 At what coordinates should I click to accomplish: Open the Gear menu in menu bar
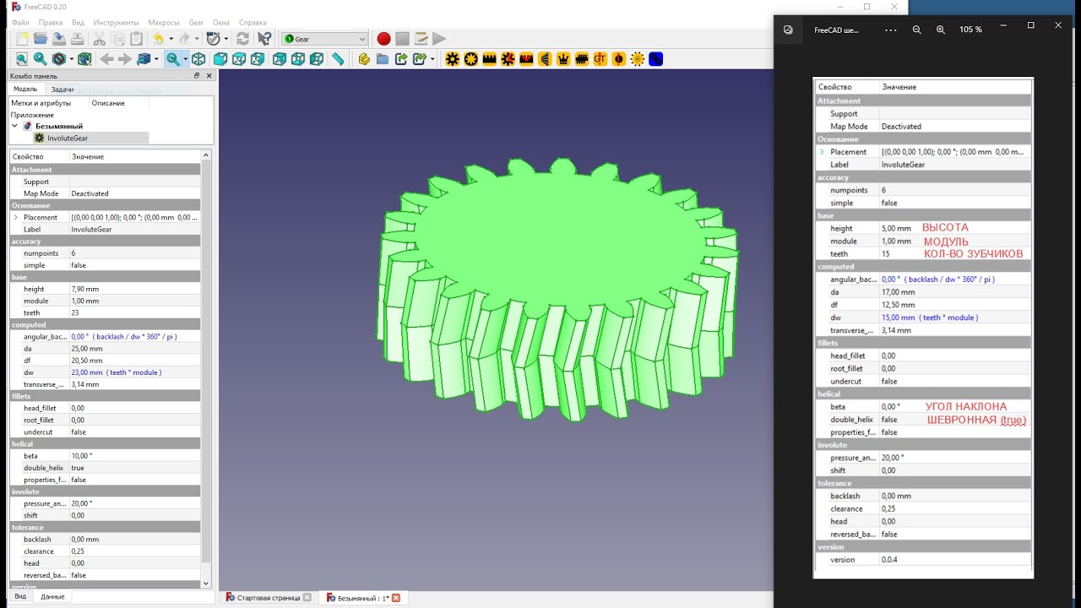(196, 22)
